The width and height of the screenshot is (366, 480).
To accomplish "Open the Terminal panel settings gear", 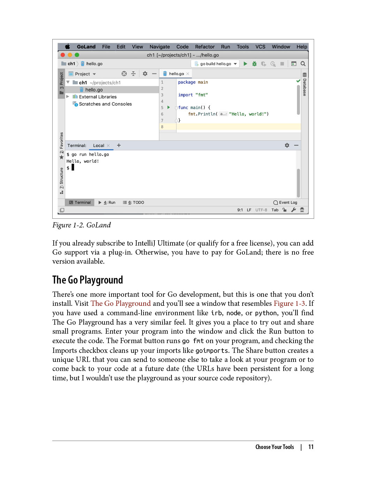I will (287, 145).
